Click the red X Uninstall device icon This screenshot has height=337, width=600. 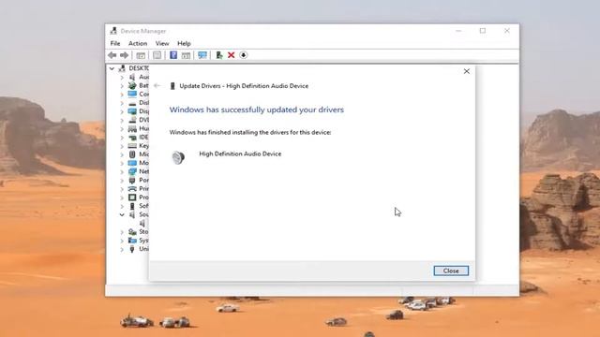coord(232,55)
